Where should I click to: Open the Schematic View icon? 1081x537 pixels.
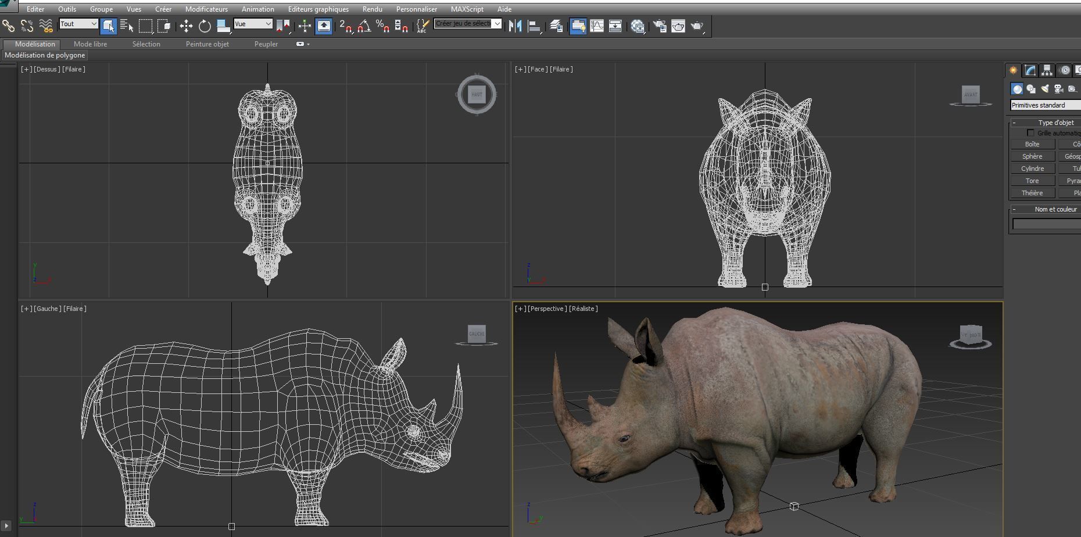pyautogui.click(x=615, y=26)
